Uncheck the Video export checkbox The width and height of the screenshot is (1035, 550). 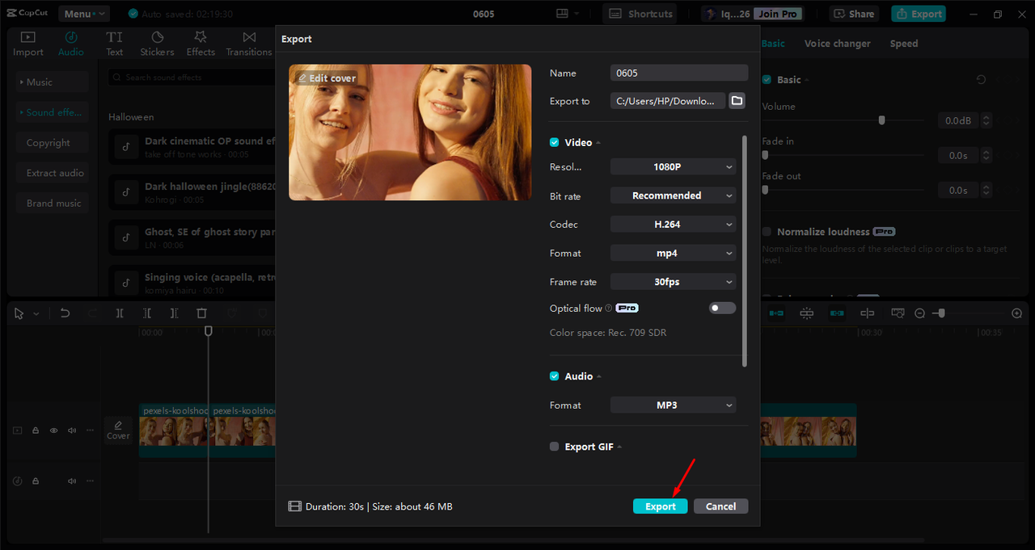(x=555, y=142)
